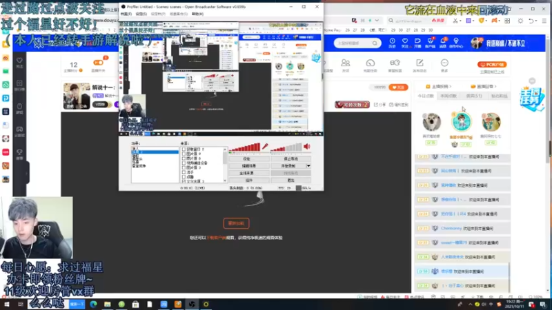Toggle the 选手 source checkbox
Image resolution: width=552 pixels, height=310 pixels.
click(184, 172)
